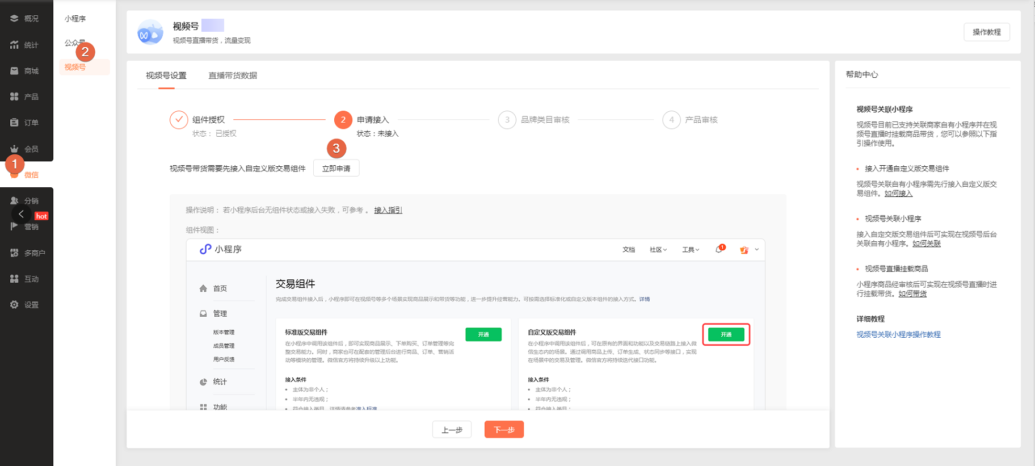Open 视频号 in the WeChat submenu
This screenshot has height=466, width=1035.
75,67
